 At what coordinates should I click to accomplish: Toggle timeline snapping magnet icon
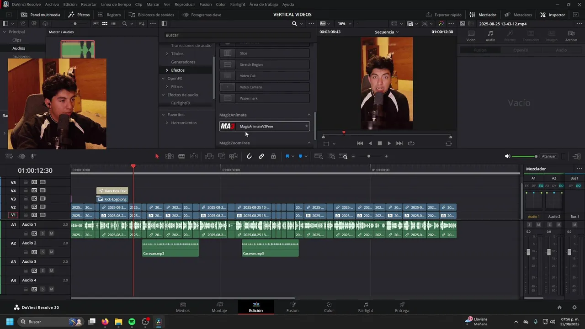tap(250, 156)
